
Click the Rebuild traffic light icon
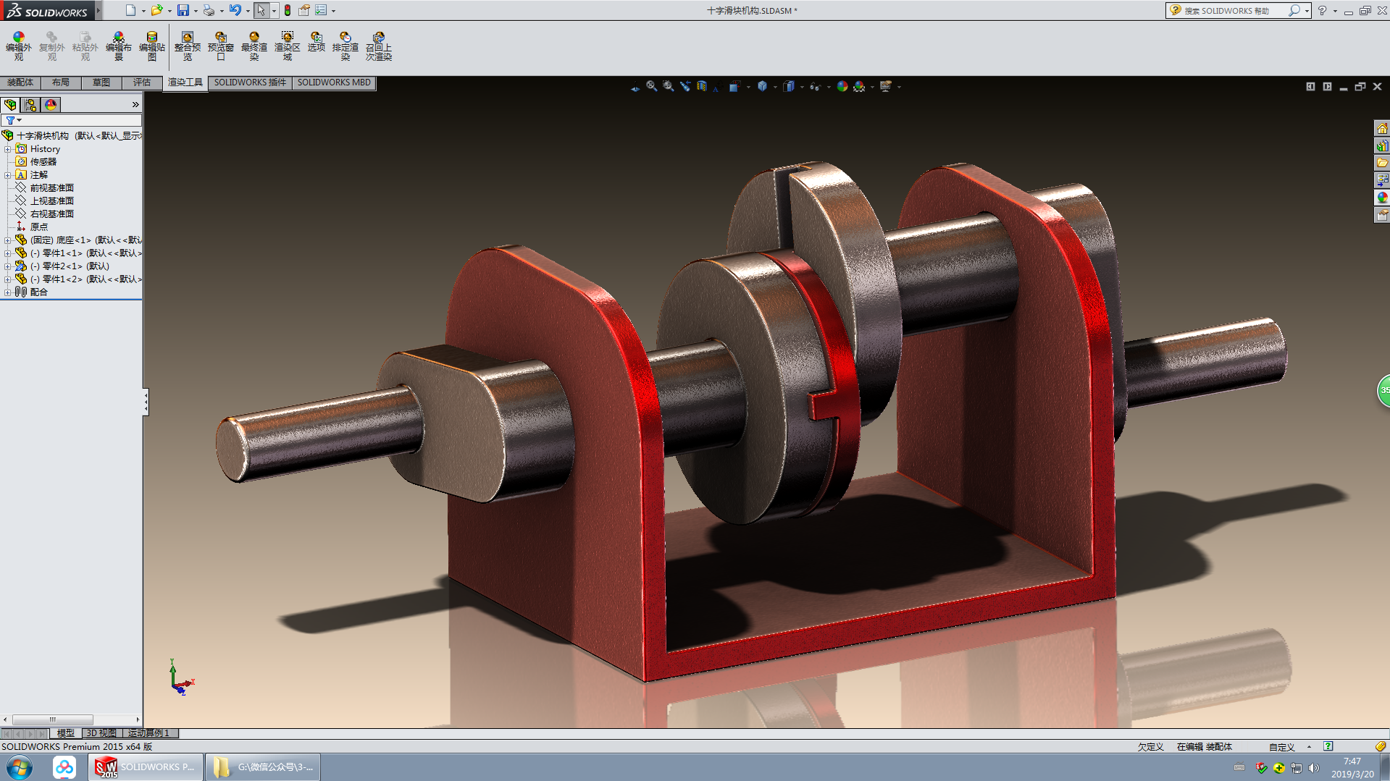point(288,10)
